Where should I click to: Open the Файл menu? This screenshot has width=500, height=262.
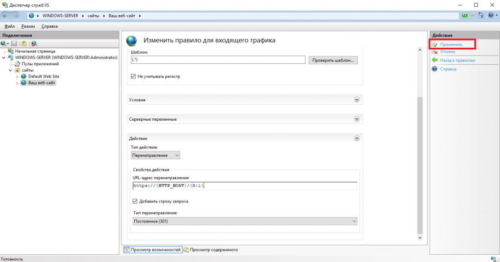tap(10, 26)
